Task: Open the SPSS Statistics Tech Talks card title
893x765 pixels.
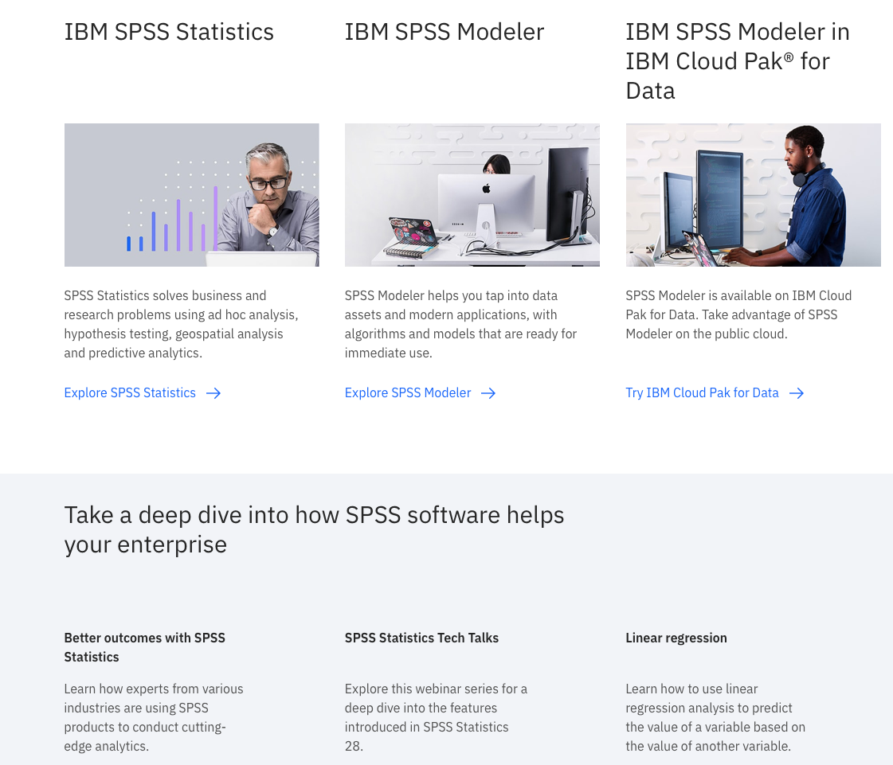Action: coord(421,638)
